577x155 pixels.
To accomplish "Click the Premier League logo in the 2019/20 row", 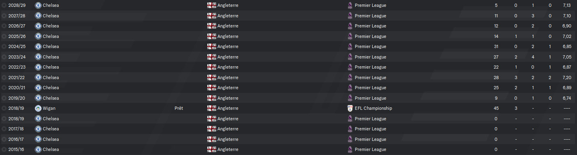I will 350,98.
